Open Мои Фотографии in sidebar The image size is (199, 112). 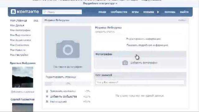(20, 30)
